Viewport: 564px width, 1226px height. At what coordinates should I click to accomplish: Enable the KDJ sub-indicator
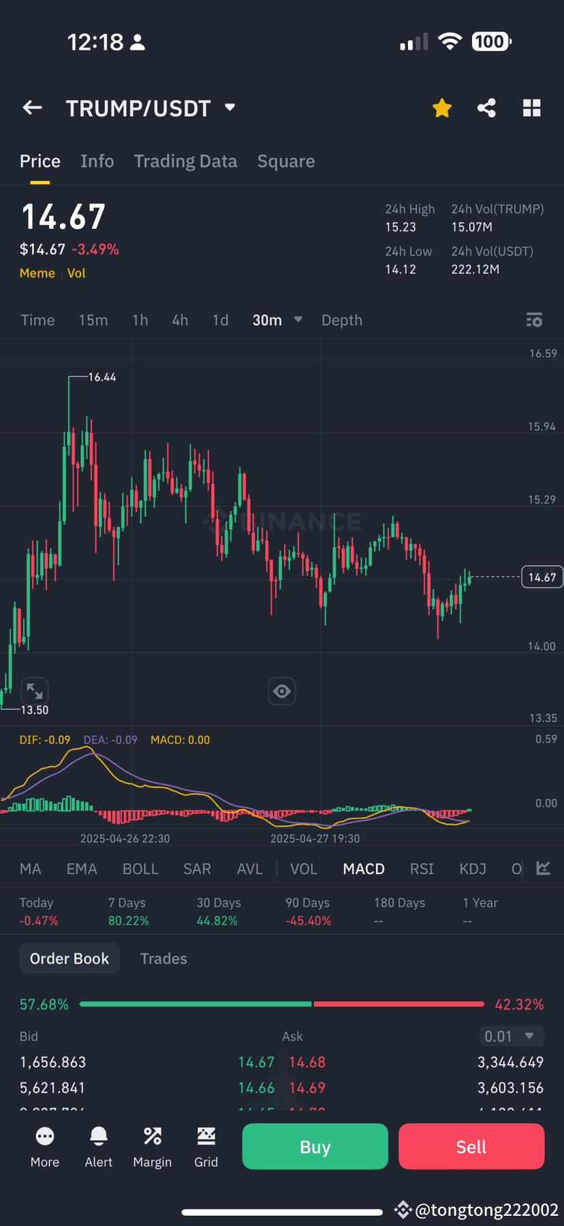(x=473, y=869)
